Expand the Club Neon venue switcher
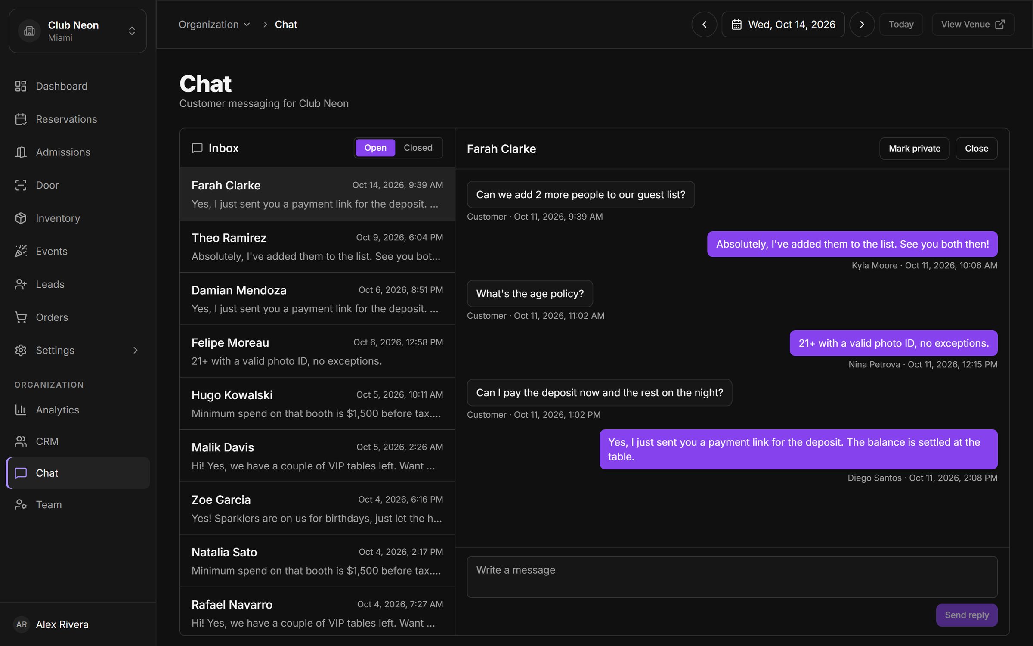Image resolution: width=1033 pixels, height=646 pixels. point(77,31)
